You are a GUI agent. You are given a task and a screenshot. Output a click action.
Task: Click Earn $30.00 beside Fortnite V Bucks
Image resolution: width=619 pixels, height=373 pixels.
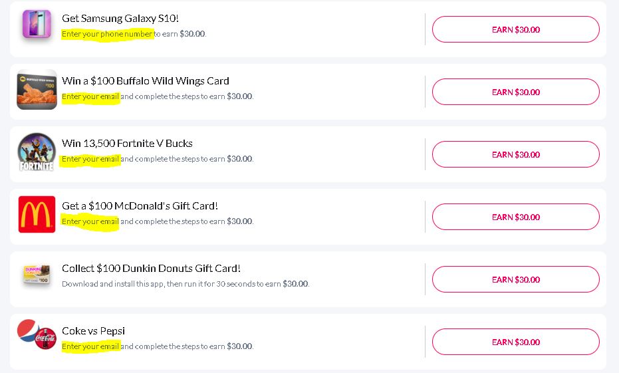515,154
